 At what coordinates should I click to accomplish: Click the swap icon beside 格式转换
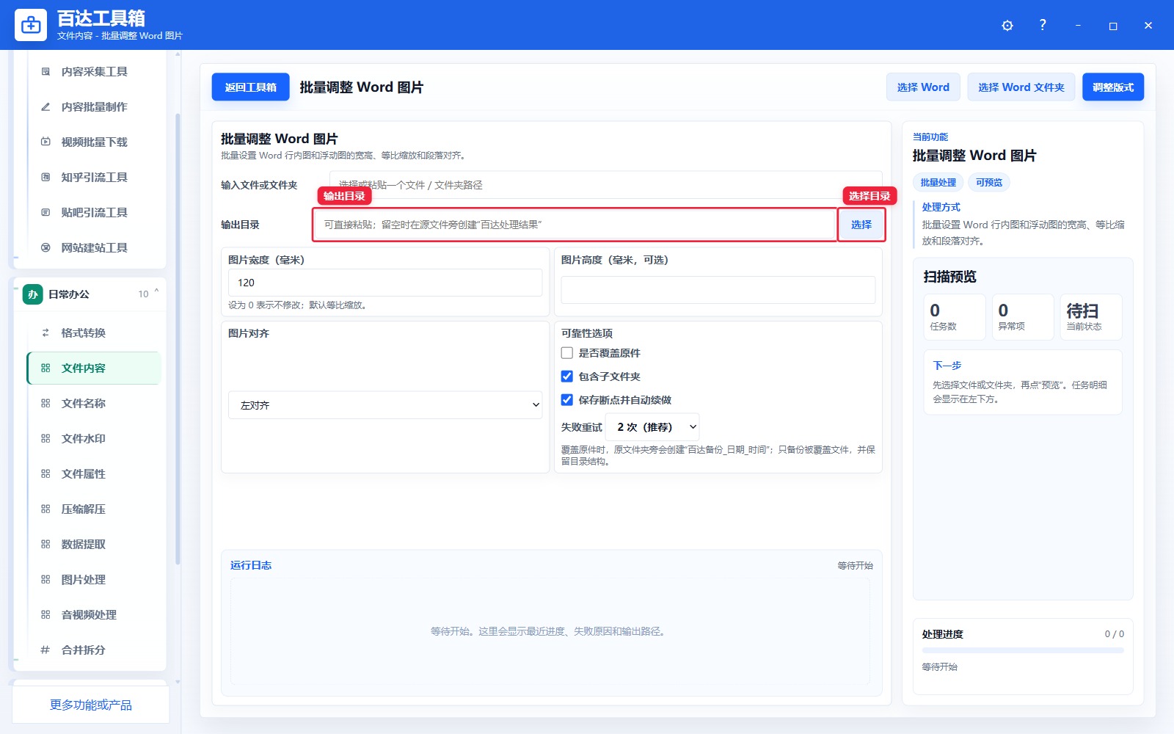pyautogui.click(x=45, y=333)
